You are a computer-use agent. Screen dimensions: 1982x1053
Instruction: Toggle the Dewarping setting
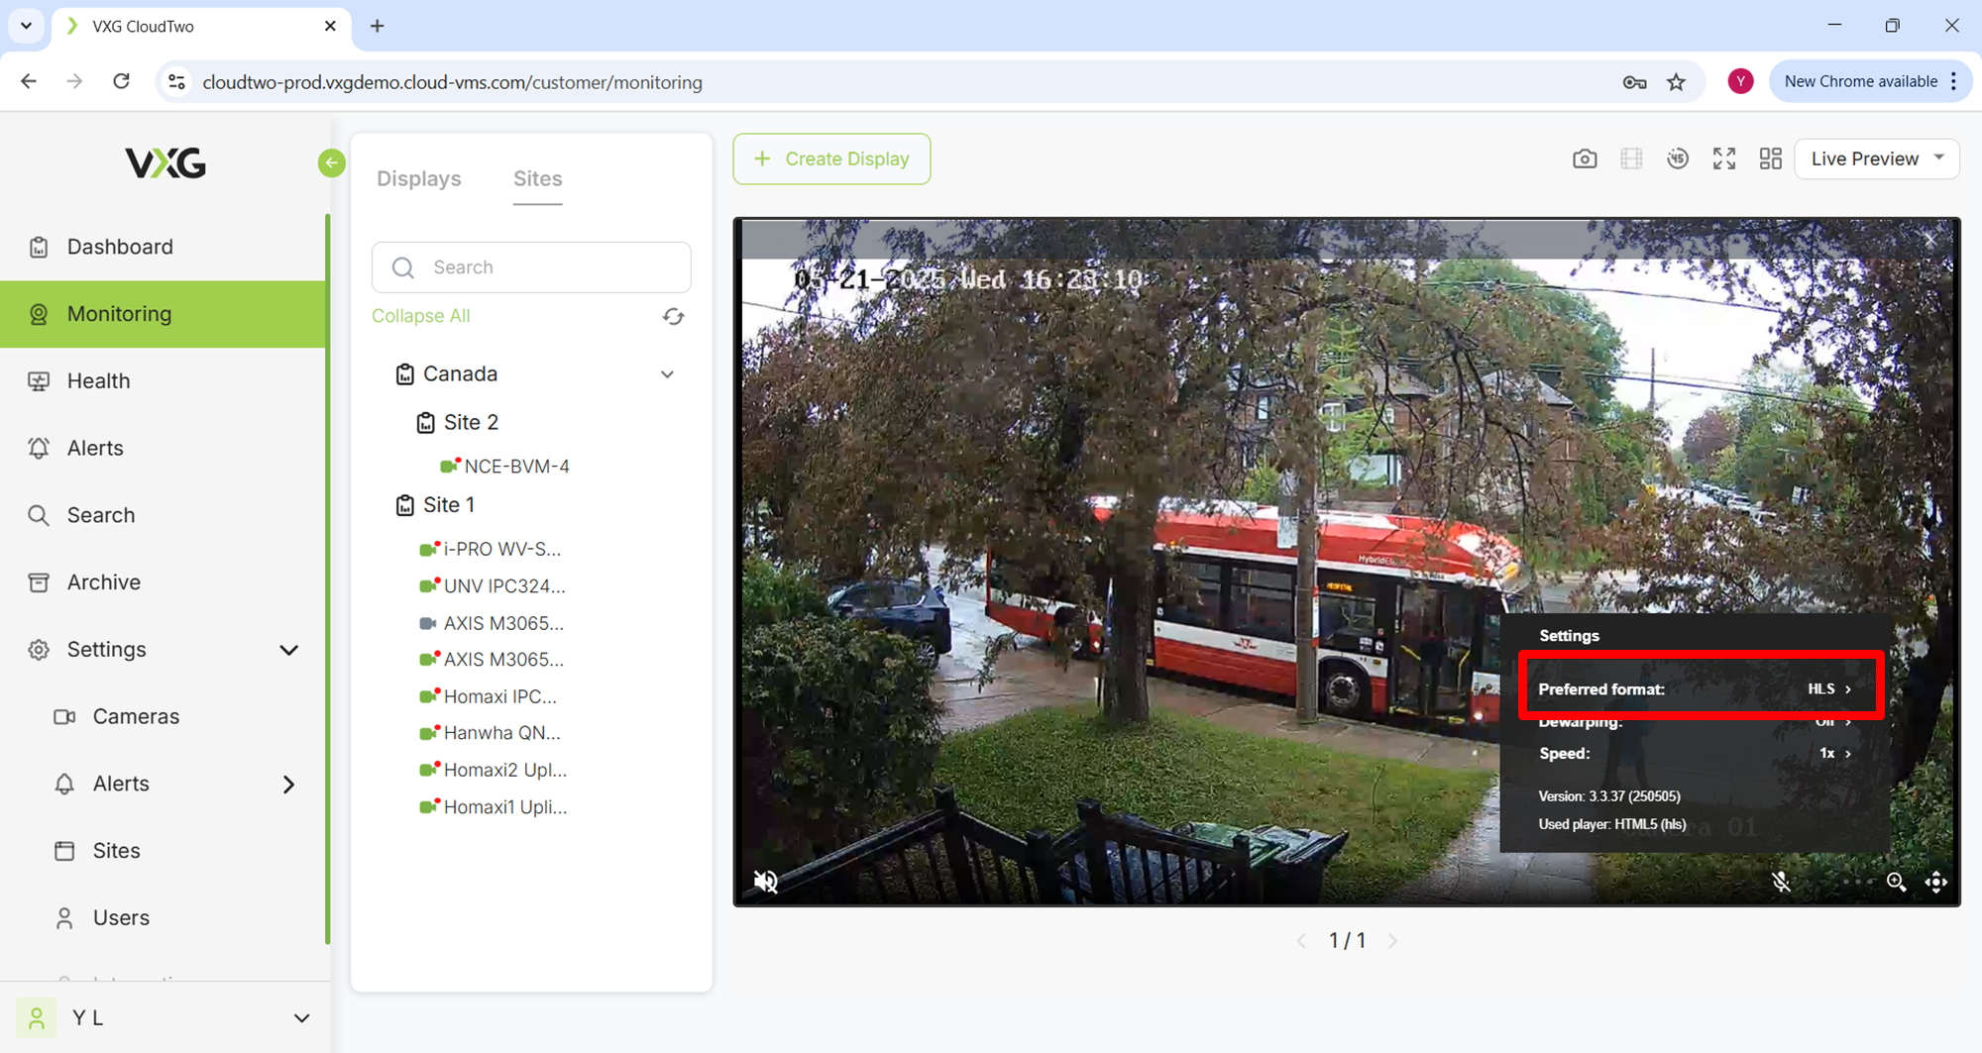pos(1695,723)
